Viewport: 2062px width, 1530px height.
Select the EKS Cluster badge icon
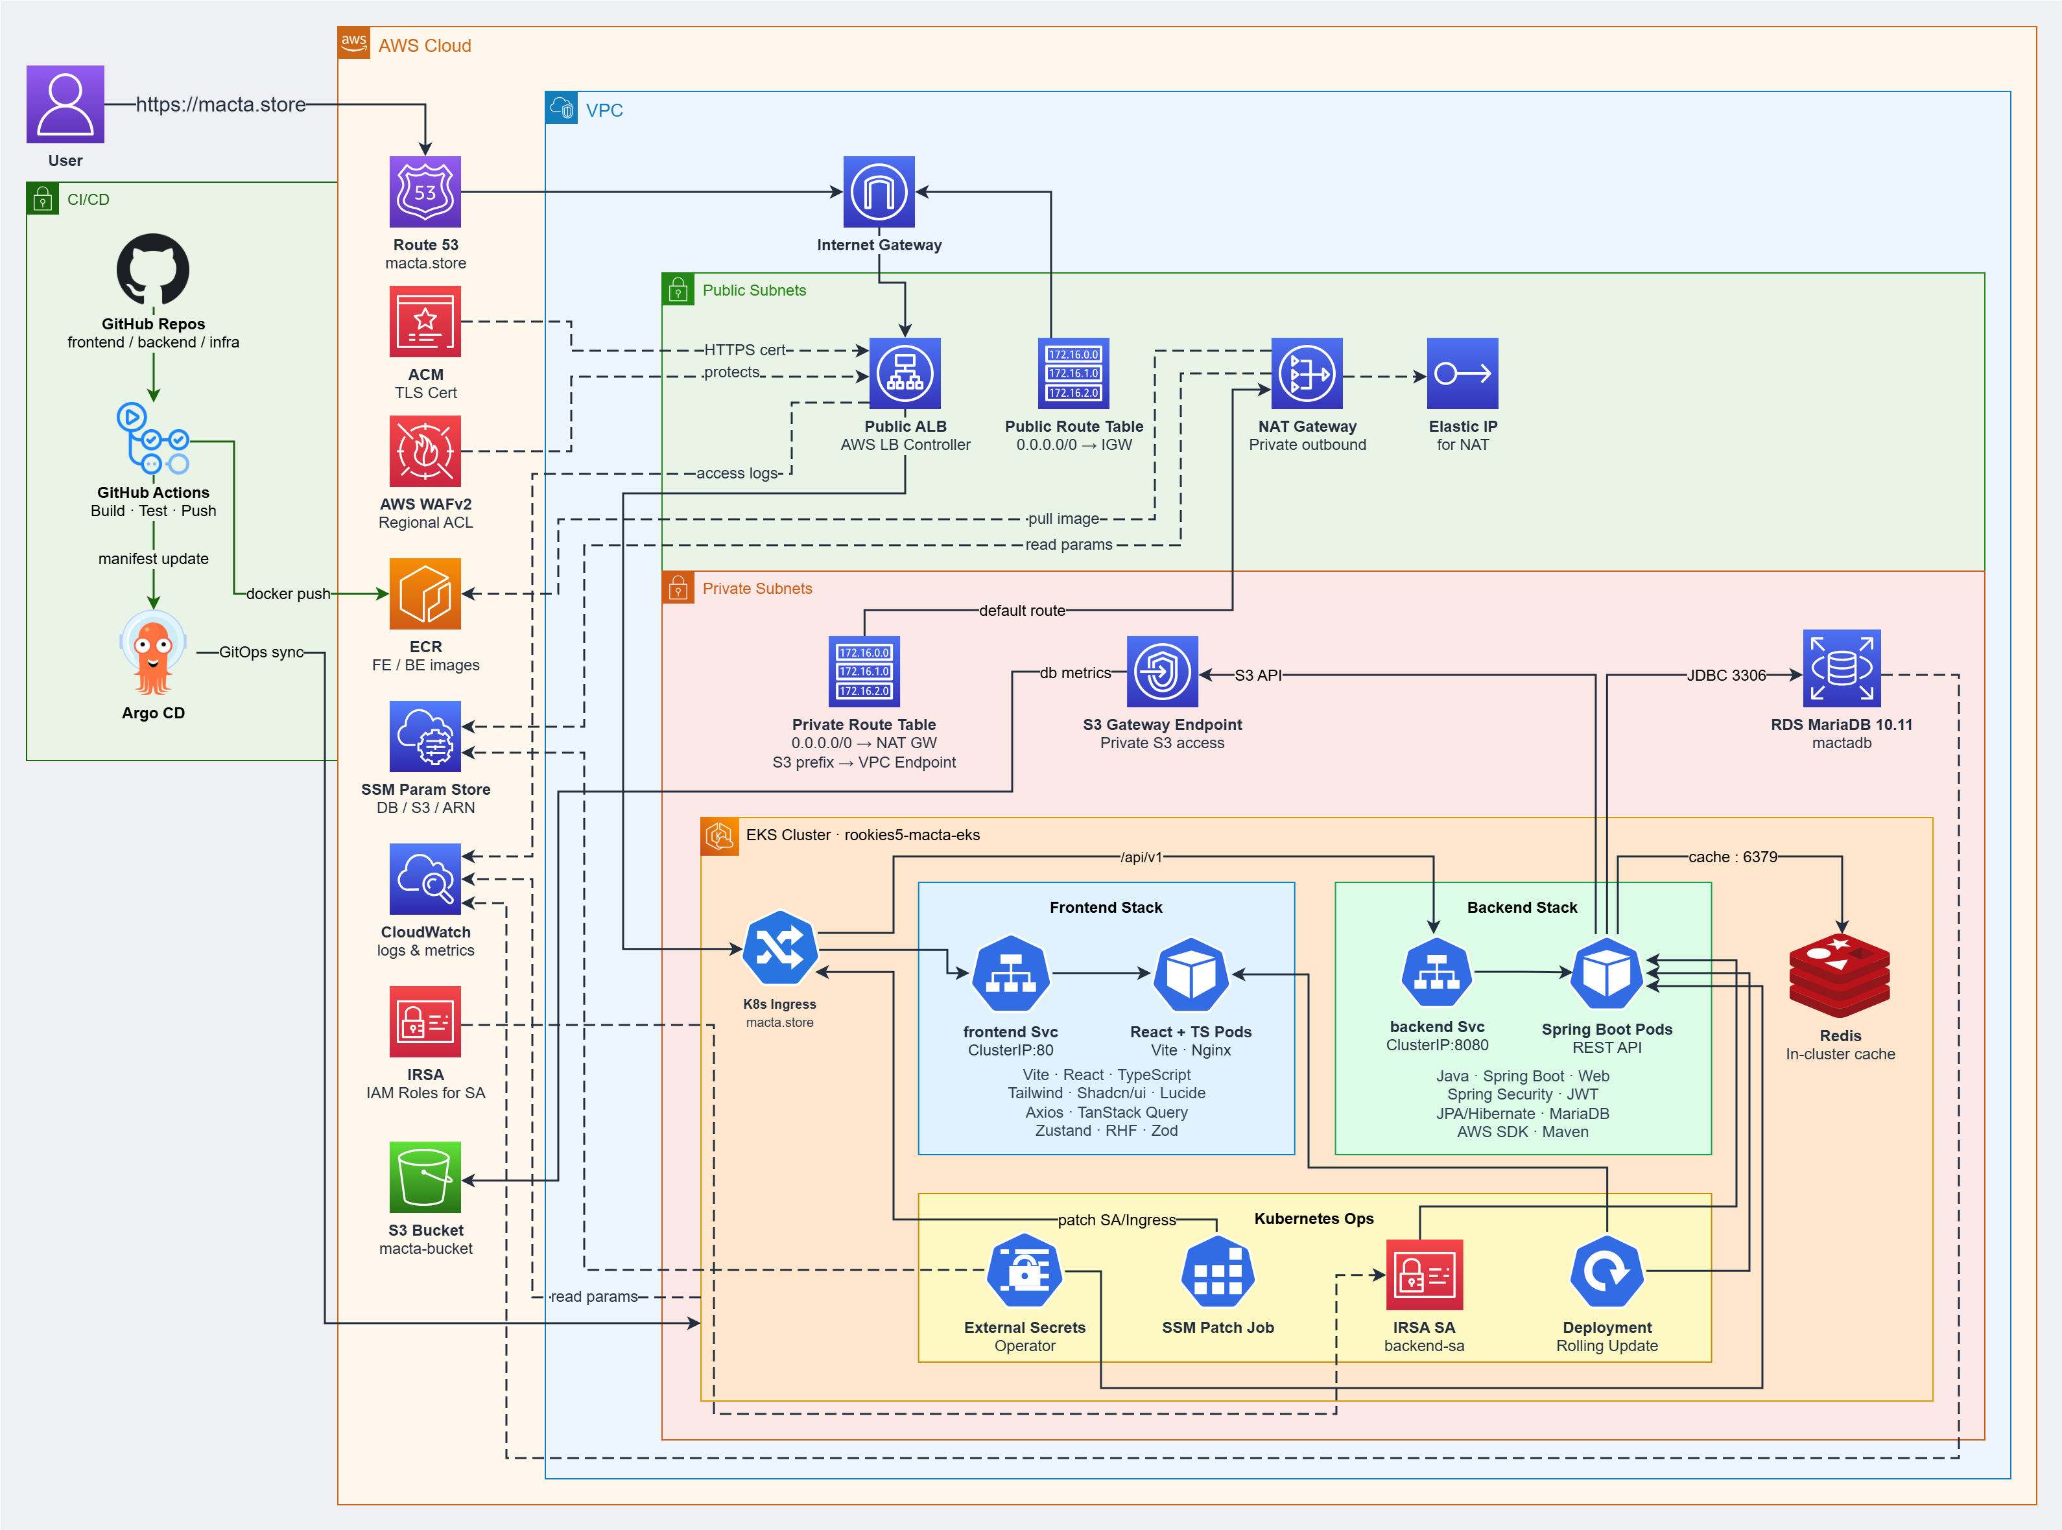(720, 836)
